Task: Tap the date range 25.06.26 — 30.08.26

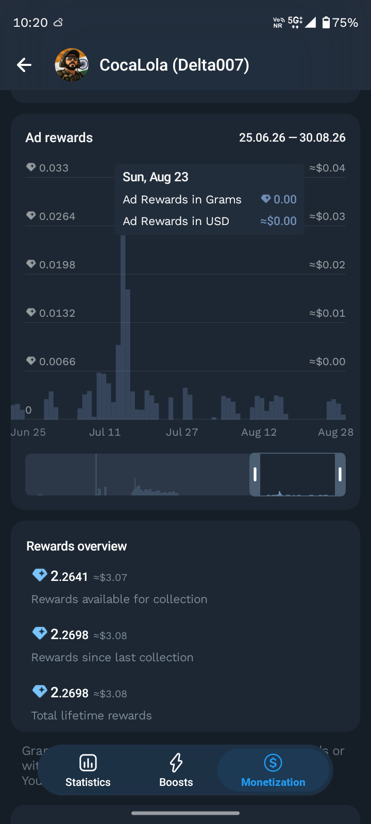Action: pos(292,138)
